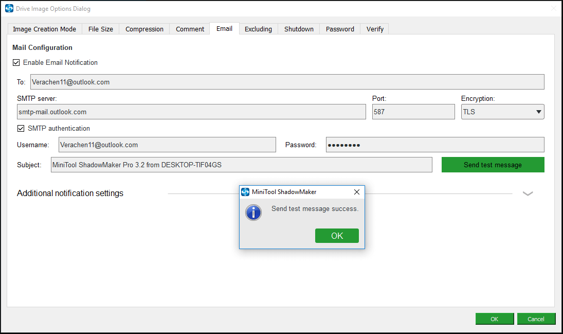Image resolution: width=563 pixels, height=334 pixels.
Task: Click the Username input field
Action: pyautogui.click(x=167, y=145)
